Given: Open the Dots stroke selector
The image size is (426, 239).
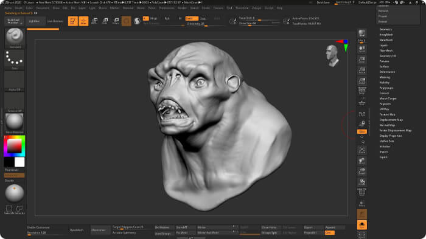Looking at the screenshot, I should click(15, 60).
